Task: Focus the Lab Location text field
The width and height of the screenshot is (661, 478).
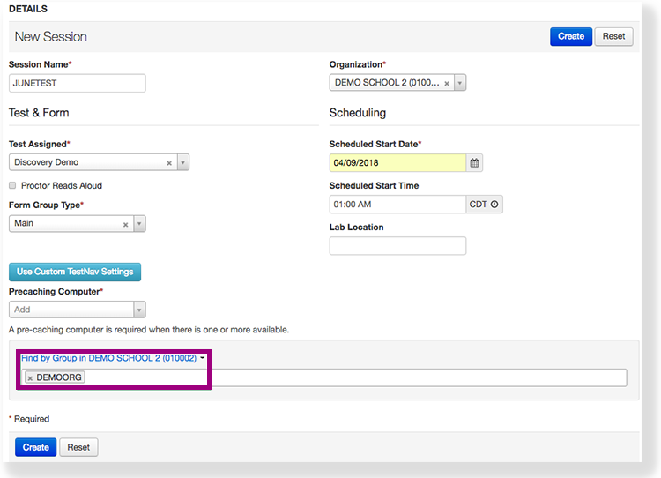Action: click(397, 246)
